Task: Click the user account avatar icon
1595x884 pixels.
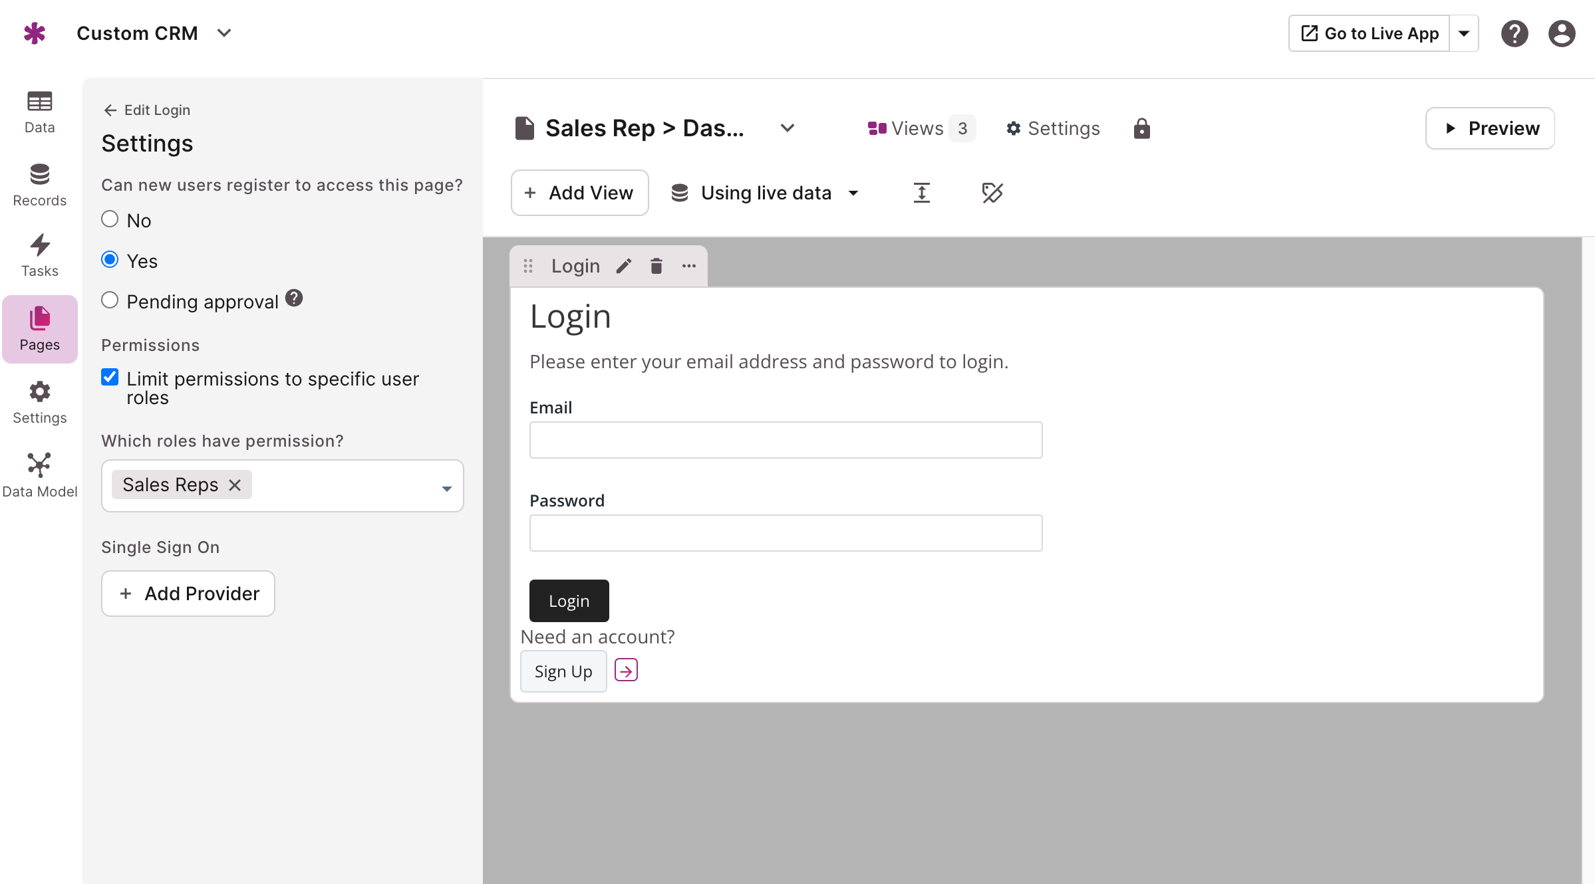Action: tap(1561, 33)
